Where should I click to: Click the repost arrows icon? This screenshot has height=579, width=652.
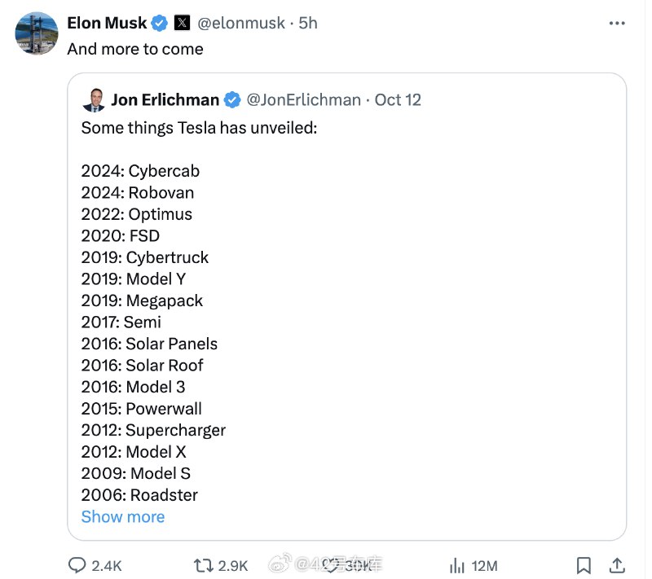(x=203, y=565)
